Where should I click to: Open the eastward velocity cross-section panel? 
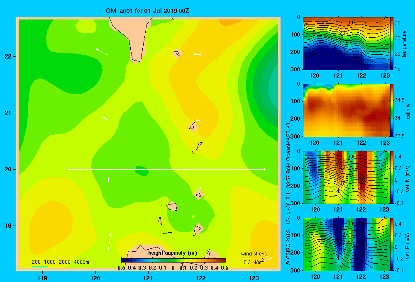tap(347, 244)
